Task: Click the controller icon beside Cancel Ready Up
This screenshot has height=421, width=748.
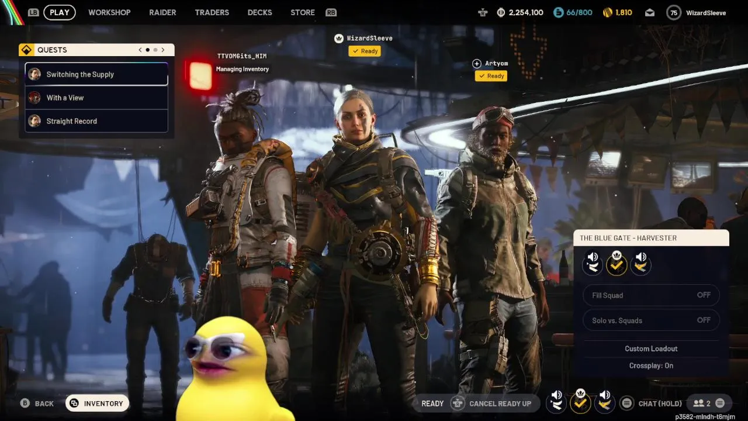Action: [459, 403]
